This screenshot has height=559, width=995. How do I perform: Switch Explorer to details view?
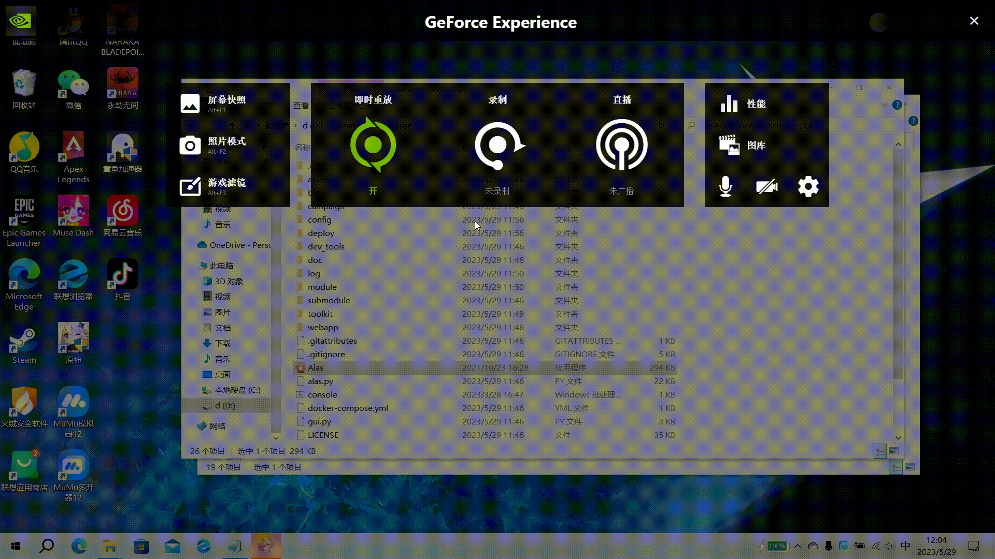[x=880, y=451]
